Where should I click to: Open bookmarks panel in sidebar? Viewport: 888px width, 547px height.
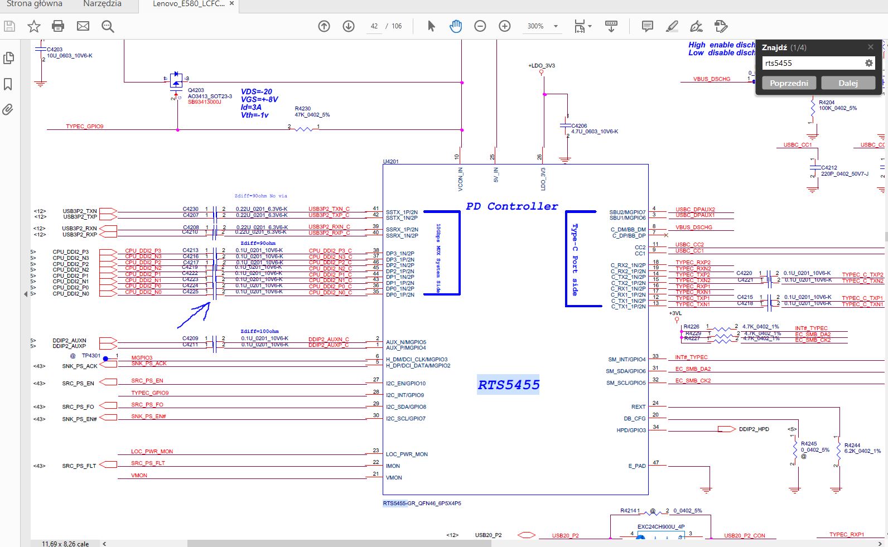(8, 84)
